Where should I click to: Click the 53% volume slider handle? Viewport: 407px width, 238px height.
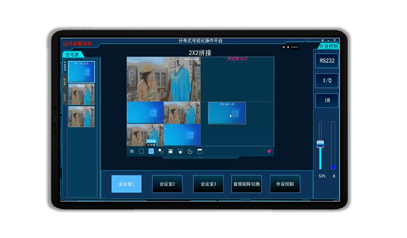point(320,144)
